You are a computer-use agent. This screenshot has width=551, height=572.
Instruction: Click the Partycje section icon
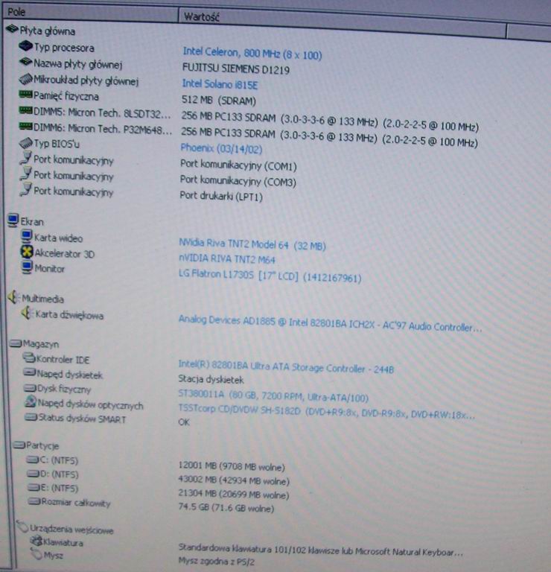click(x=19, y=445)
